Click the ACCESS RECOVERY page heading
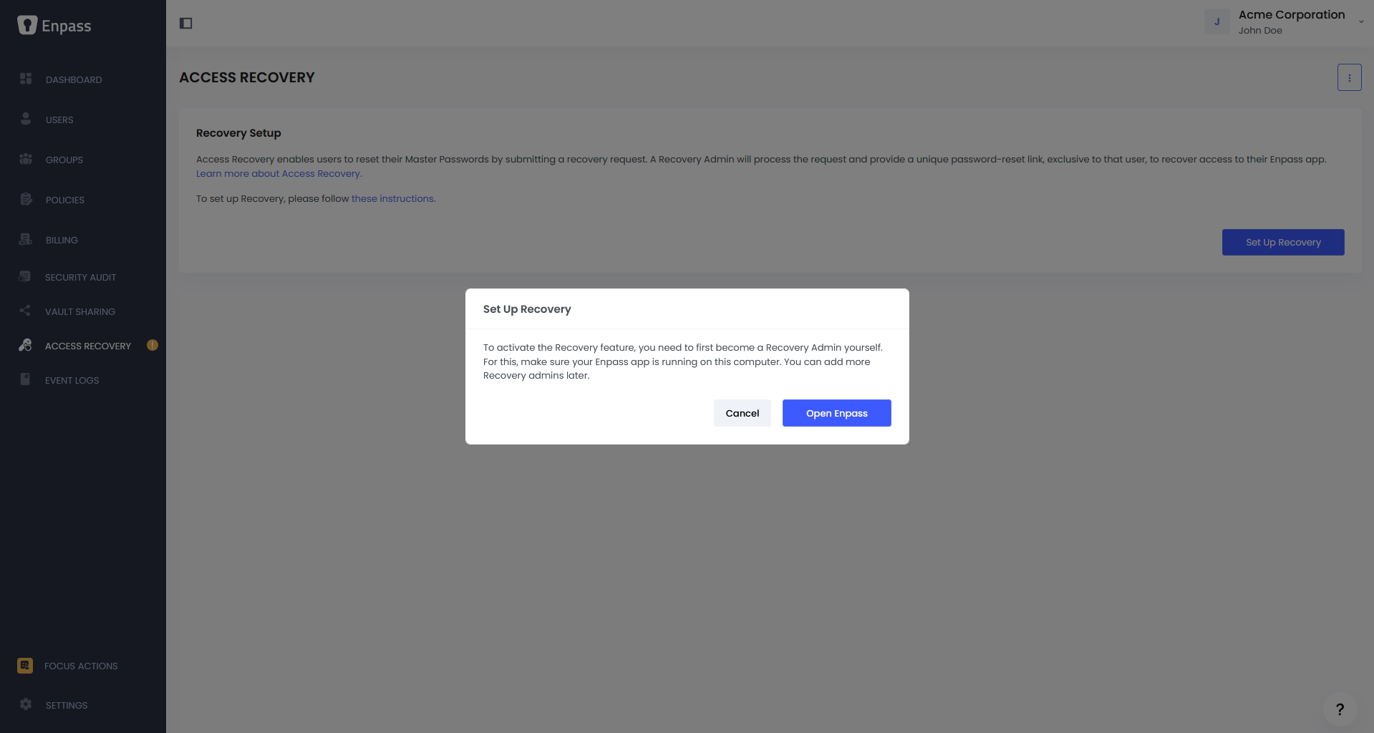The height and width of the screenshot is (733, 1374). [247, 77]
